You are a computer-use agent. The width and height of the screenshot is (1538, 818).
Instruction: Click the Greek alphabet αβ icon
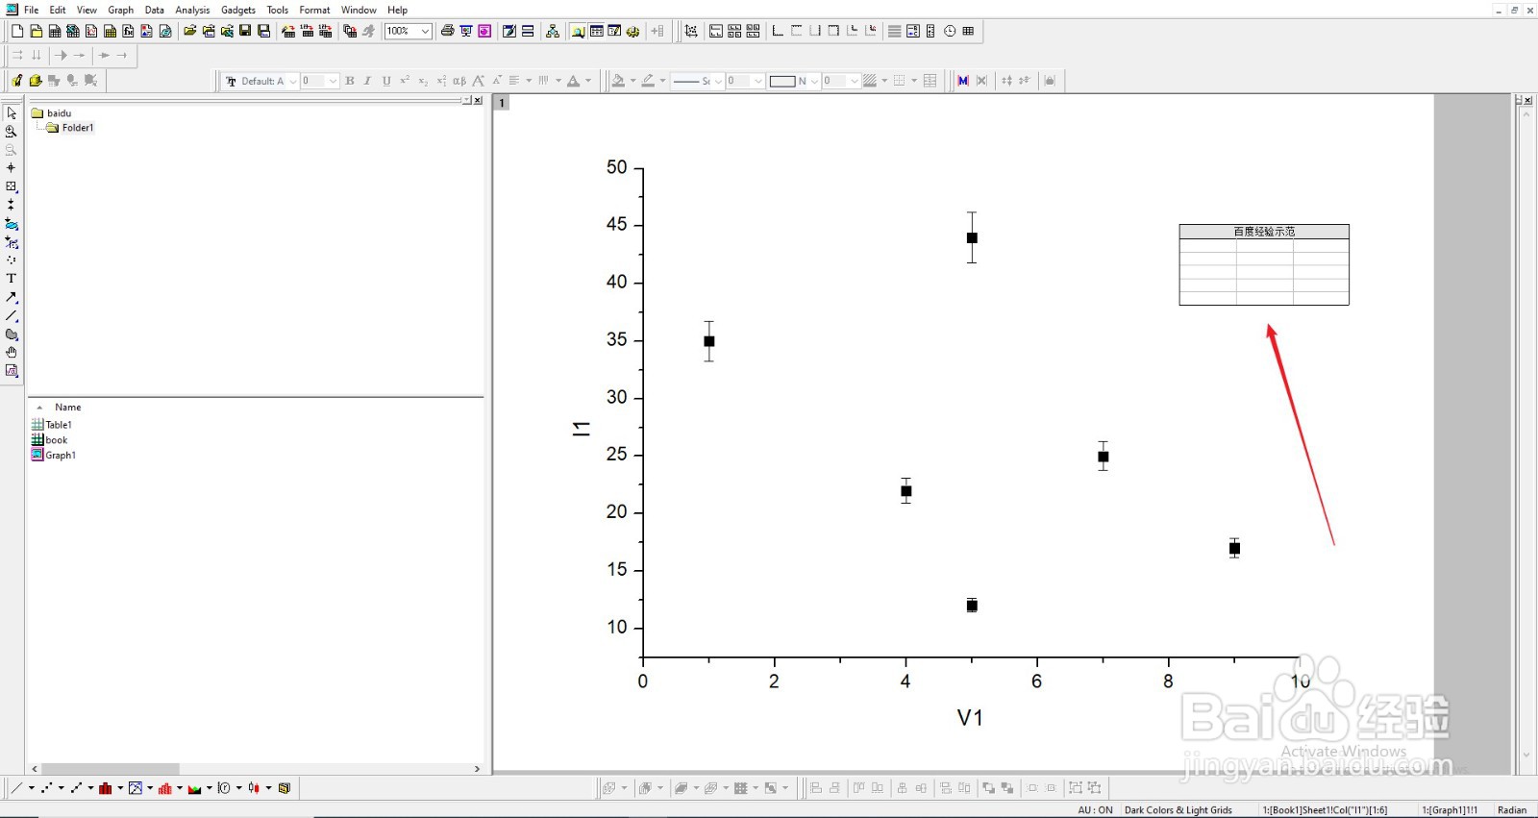[459, 81]
